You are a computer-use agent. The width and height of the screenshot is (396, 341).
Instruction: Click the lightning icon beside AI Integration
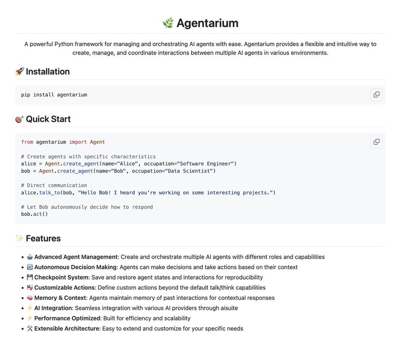30,308
